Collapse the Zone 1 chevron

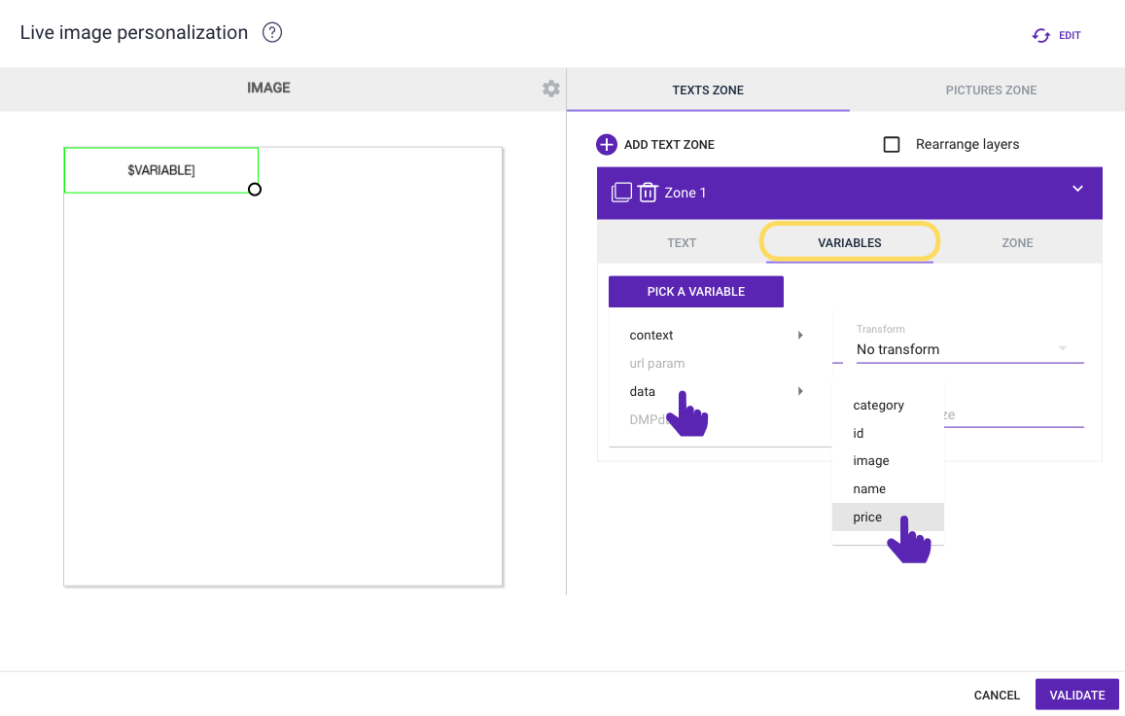click(1077, 189)
